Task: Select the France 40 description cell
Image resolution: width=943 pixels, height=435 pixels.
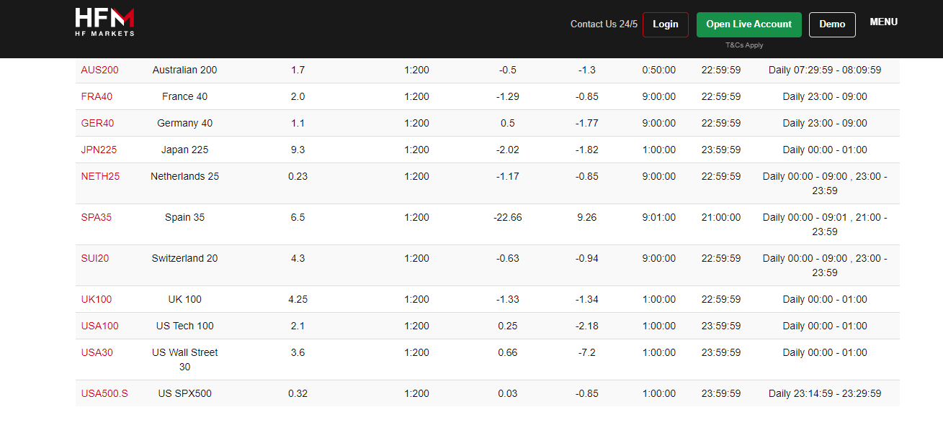Action: [x=185, y=96]
